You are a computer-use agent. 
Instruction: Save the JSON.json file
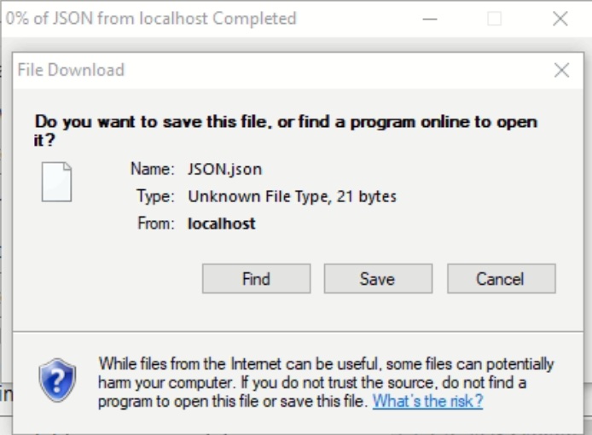[378, 279]
